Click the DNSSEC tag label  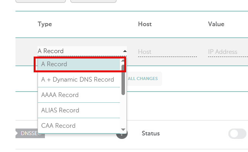click(x=30, y=133)
